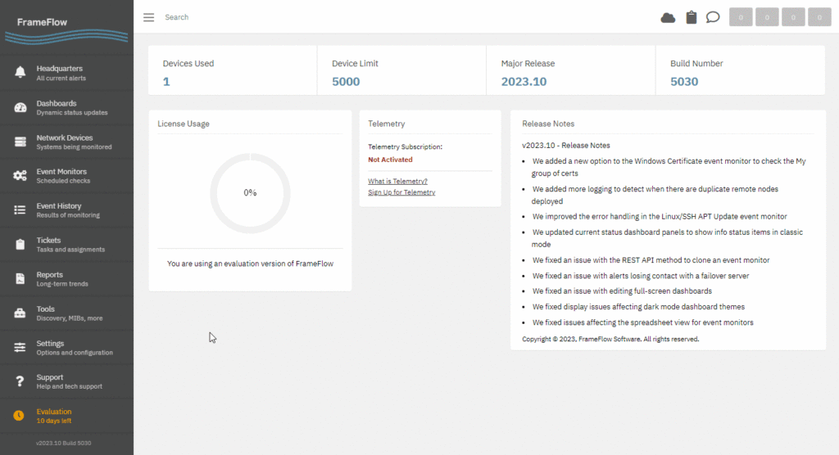Open Event History results

(67, 210)
